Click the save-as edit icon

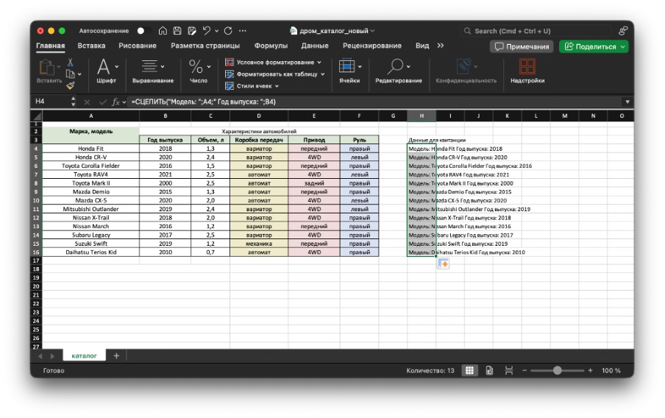click(x=192, y=31)
